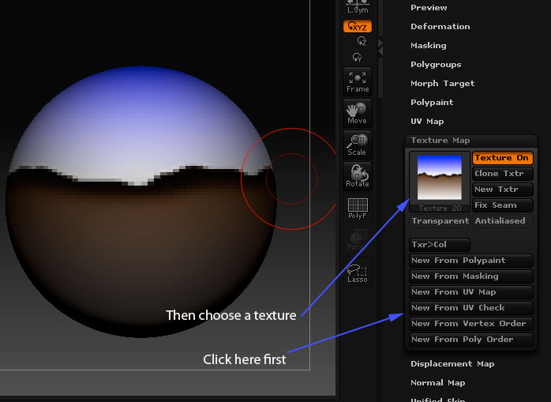Expand the Normal Map subpalette
This screenshot has height=402, width=551.
[x=438, y=383]
